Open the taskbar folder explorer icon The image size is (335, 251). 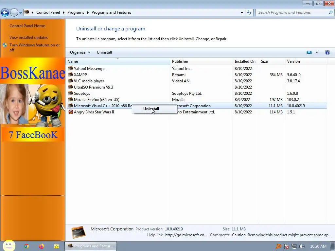[56, 246]
